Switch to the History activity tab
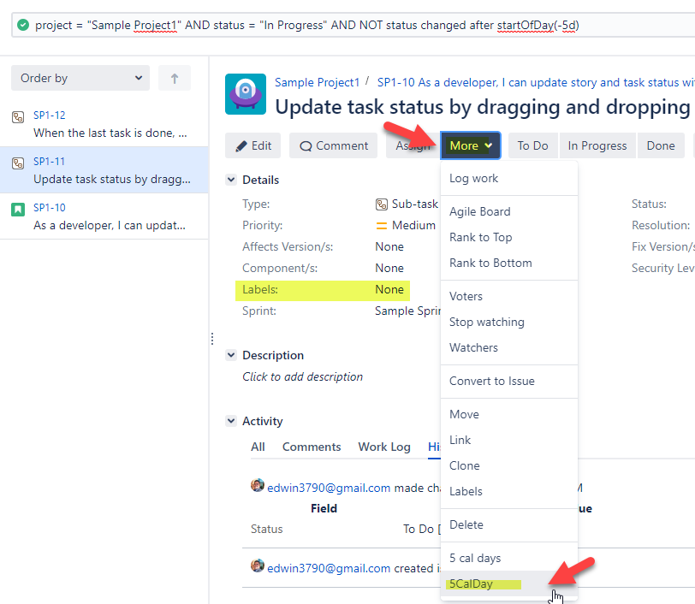 point(435,447)
